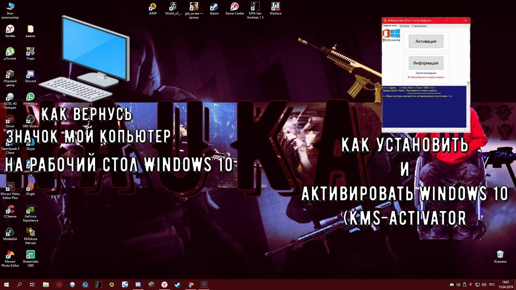
Task: Open the Movavi Photo Editor shortcut
Action: (x=10, y=259)
